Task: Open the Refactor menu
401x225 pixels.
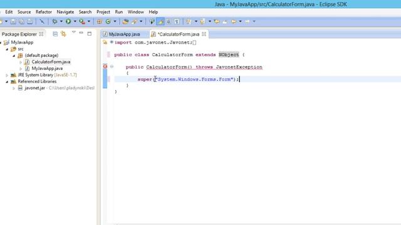Action: coord(44,12)
